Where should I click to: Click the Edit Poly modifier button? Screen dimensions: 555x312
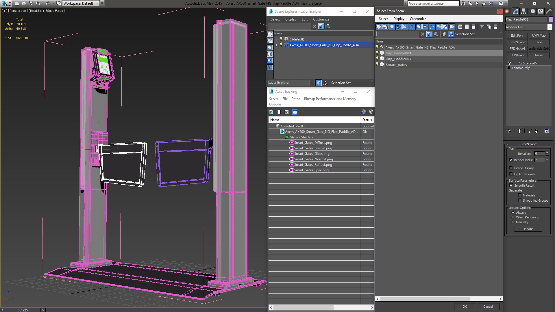[x=517, y=36]
